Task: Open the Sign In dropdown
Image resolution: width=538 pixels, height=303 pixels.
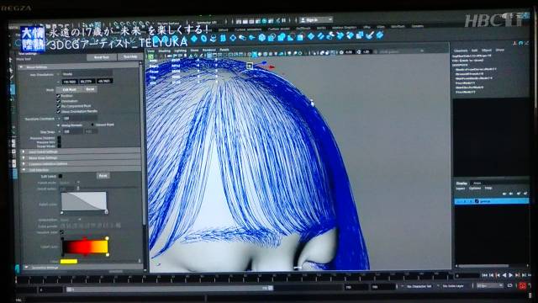Action: click(316, 20)
